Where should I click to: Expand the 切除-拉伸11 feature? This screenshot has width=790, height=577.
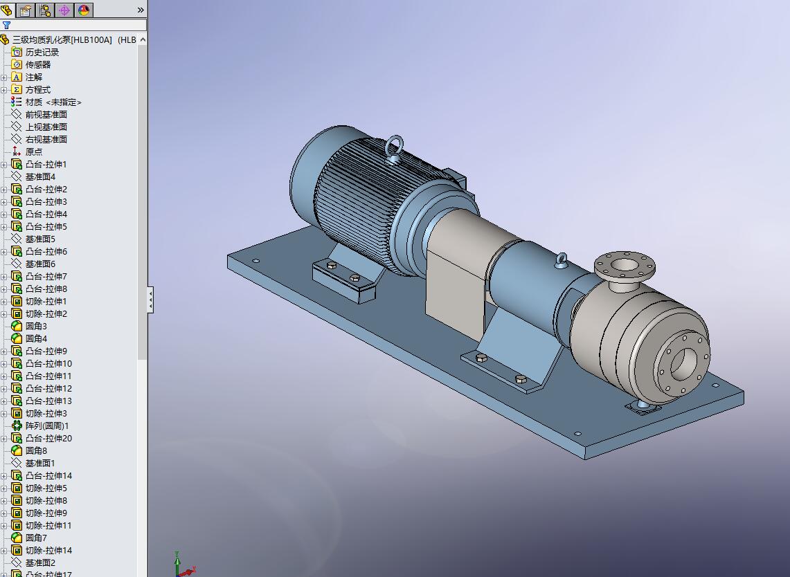point(4,526)
